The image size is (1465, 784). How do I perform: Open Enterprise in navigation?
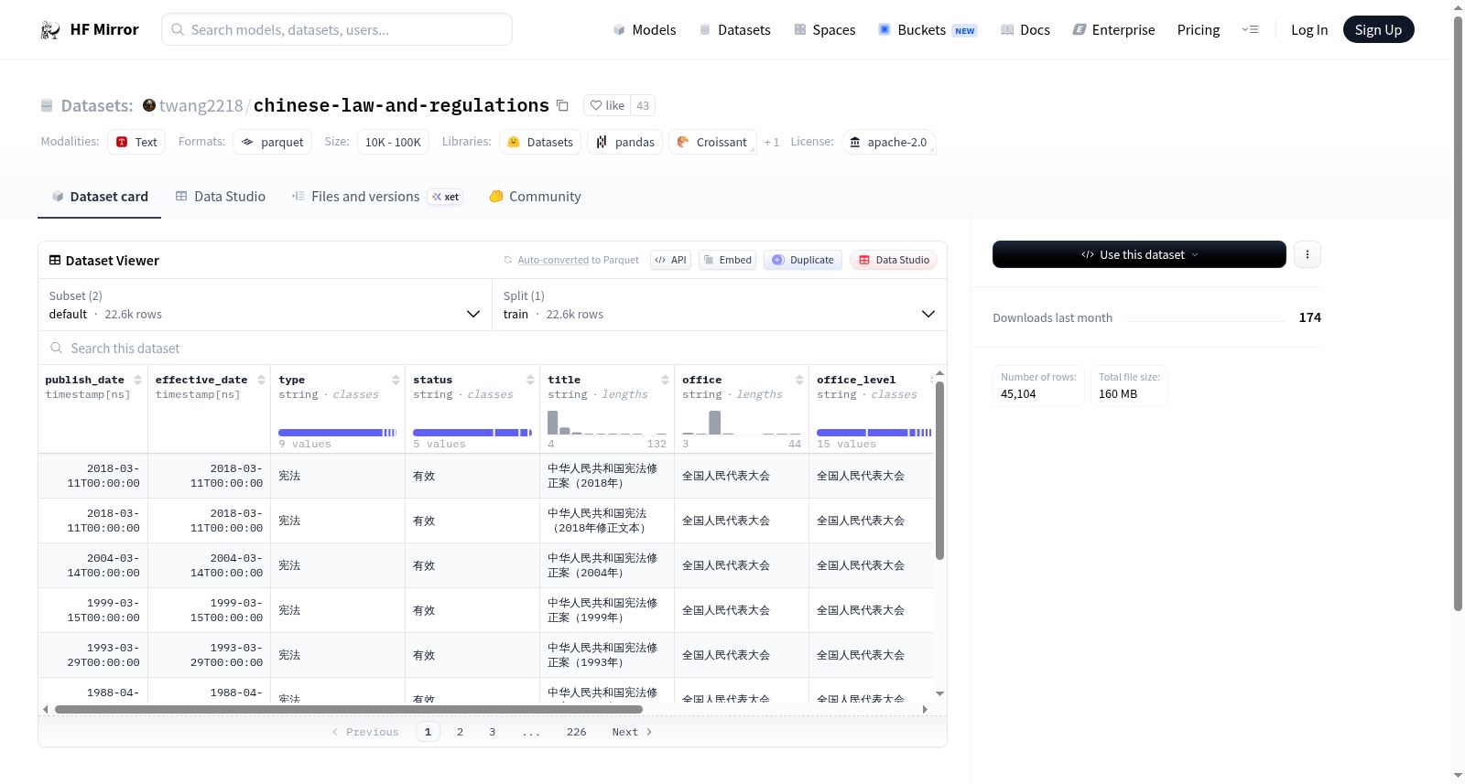[x=1113, y=29]
